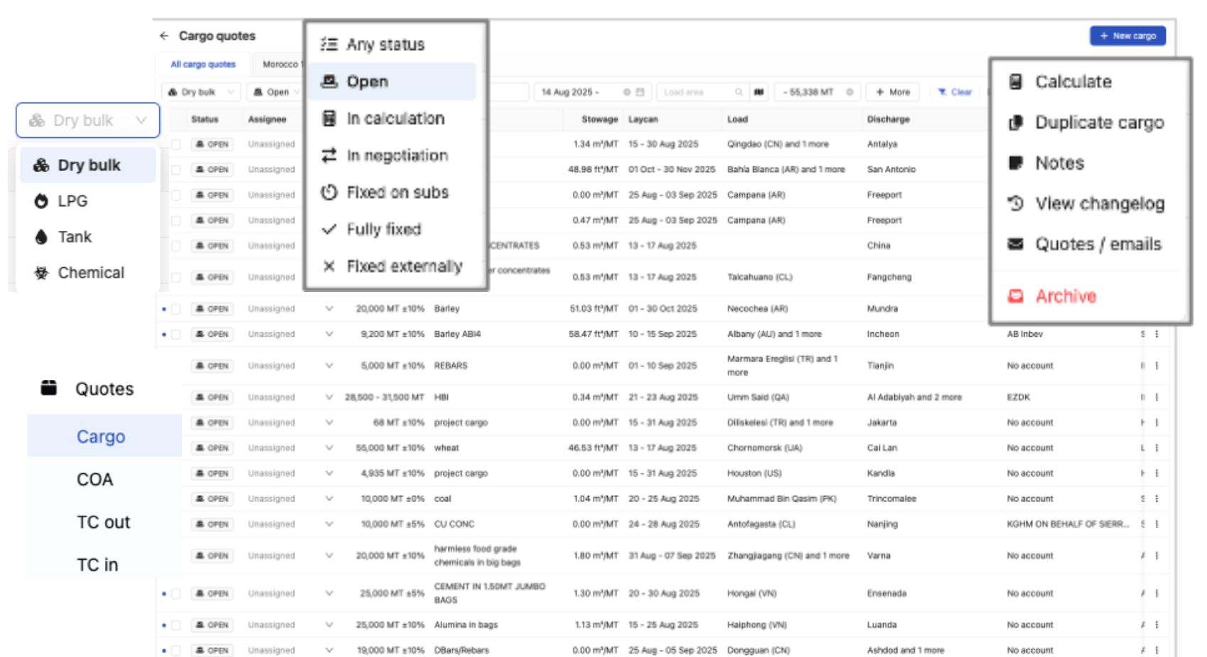The image size is (1207, 657).
Task: Choose In negotiation from status menu
Action: click(x=397, y=156)
